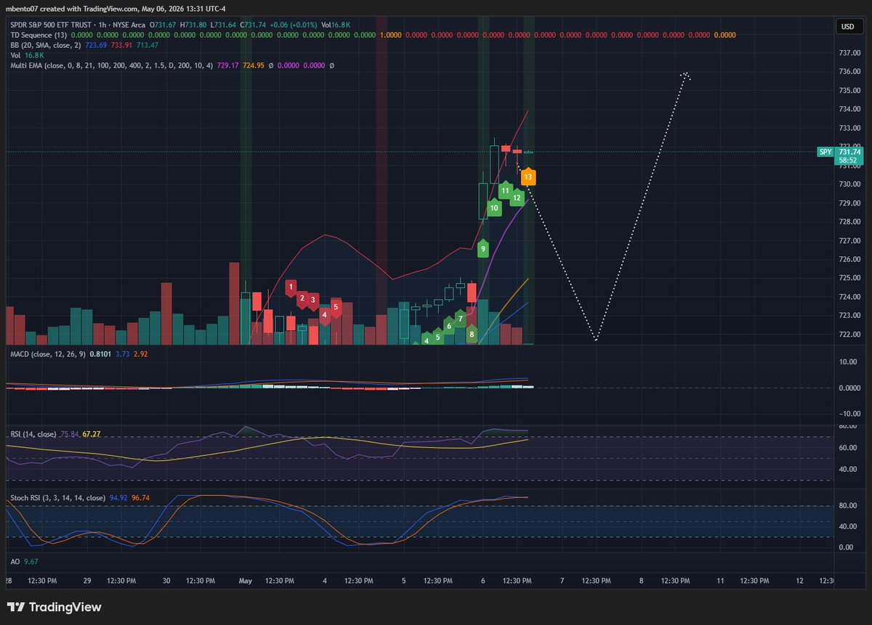The width and height of the screenshot is (872, 625).
Task: Click the Vol 16.8K legend row
Action: [x=26, y=54]
